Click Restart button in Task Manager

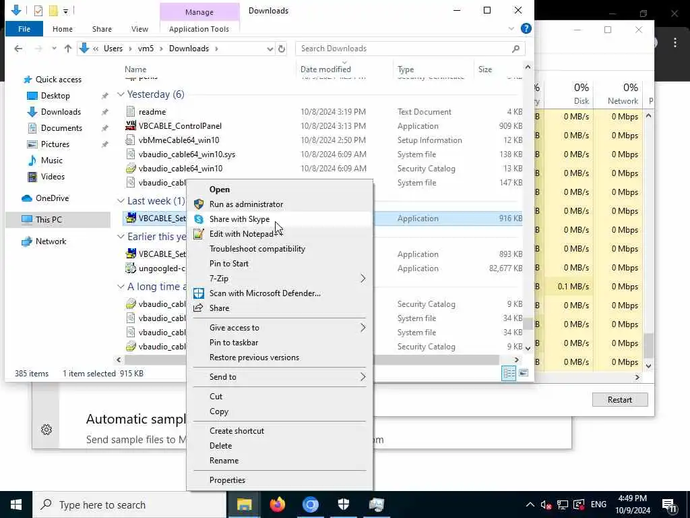pos(620,400)
